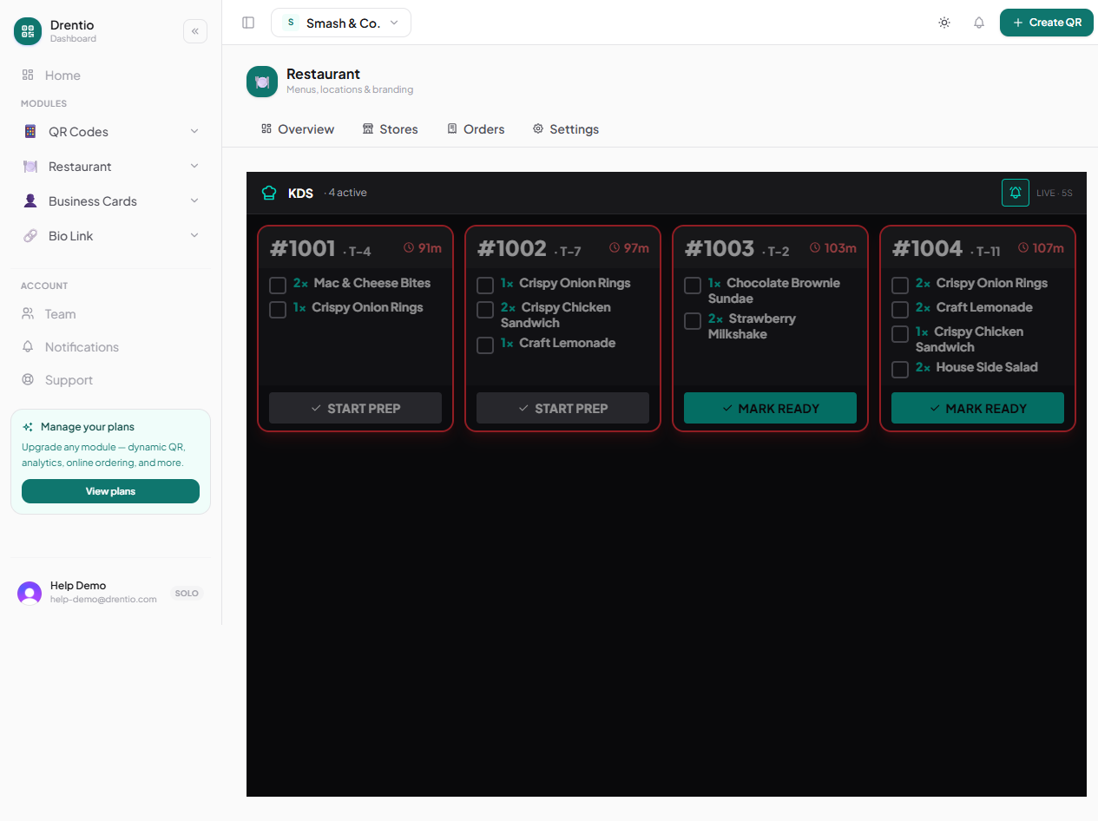Switch to the Settings tab
Screen dimensions: 1098x821
[x=566, y=129]
